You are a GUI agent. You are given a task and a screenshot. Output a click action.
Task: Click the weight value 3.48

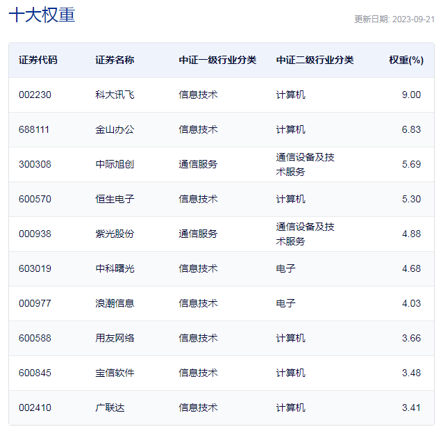point(411,373)
